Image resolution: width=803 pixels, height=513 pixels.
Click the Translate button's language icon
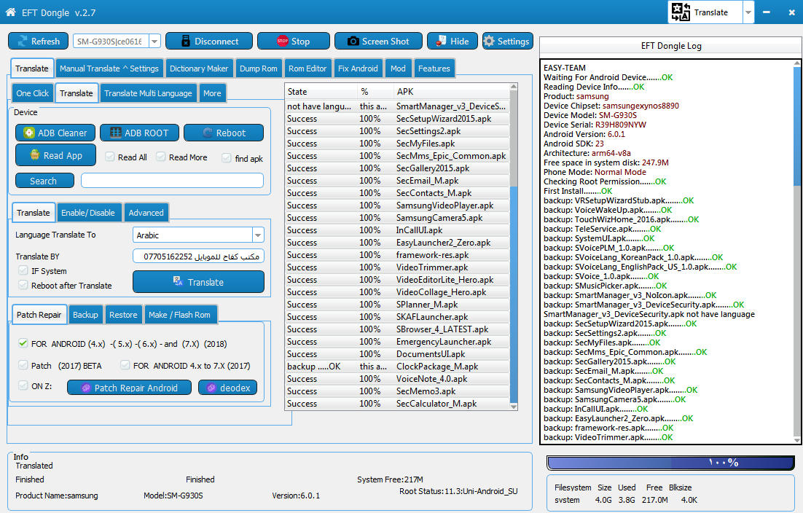(x=178, y=281)
